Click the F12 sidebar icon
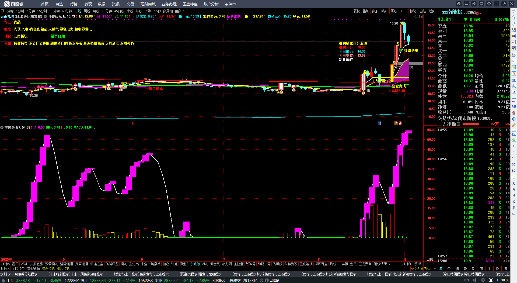Image resolution: width=517 pixels, height=283 pixels. 514,80
